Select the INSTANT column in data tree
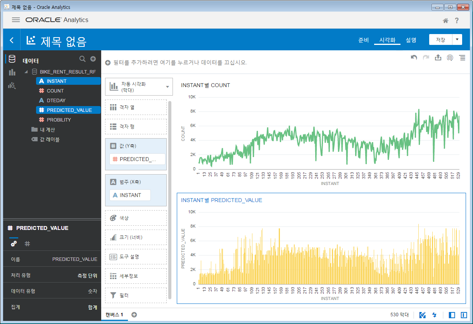 click(x=68, y=81)
